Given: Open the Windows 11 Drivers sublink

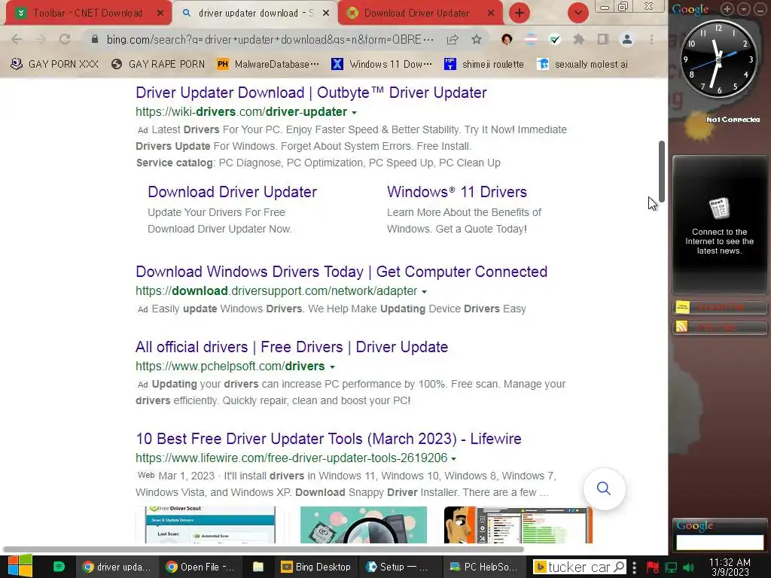Looking at the screenshot, I should click(457, 192).
